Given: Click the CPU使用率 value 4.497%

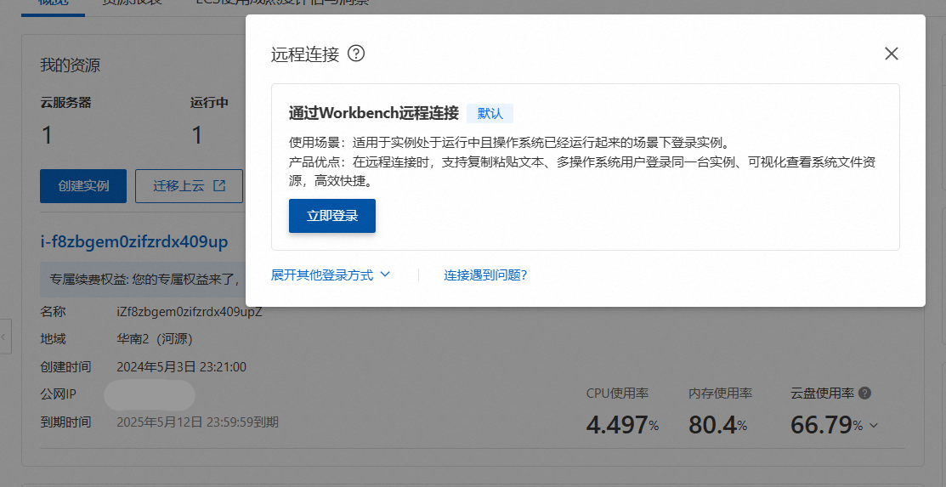Looking at the screenshot, I should pos(622,425).
